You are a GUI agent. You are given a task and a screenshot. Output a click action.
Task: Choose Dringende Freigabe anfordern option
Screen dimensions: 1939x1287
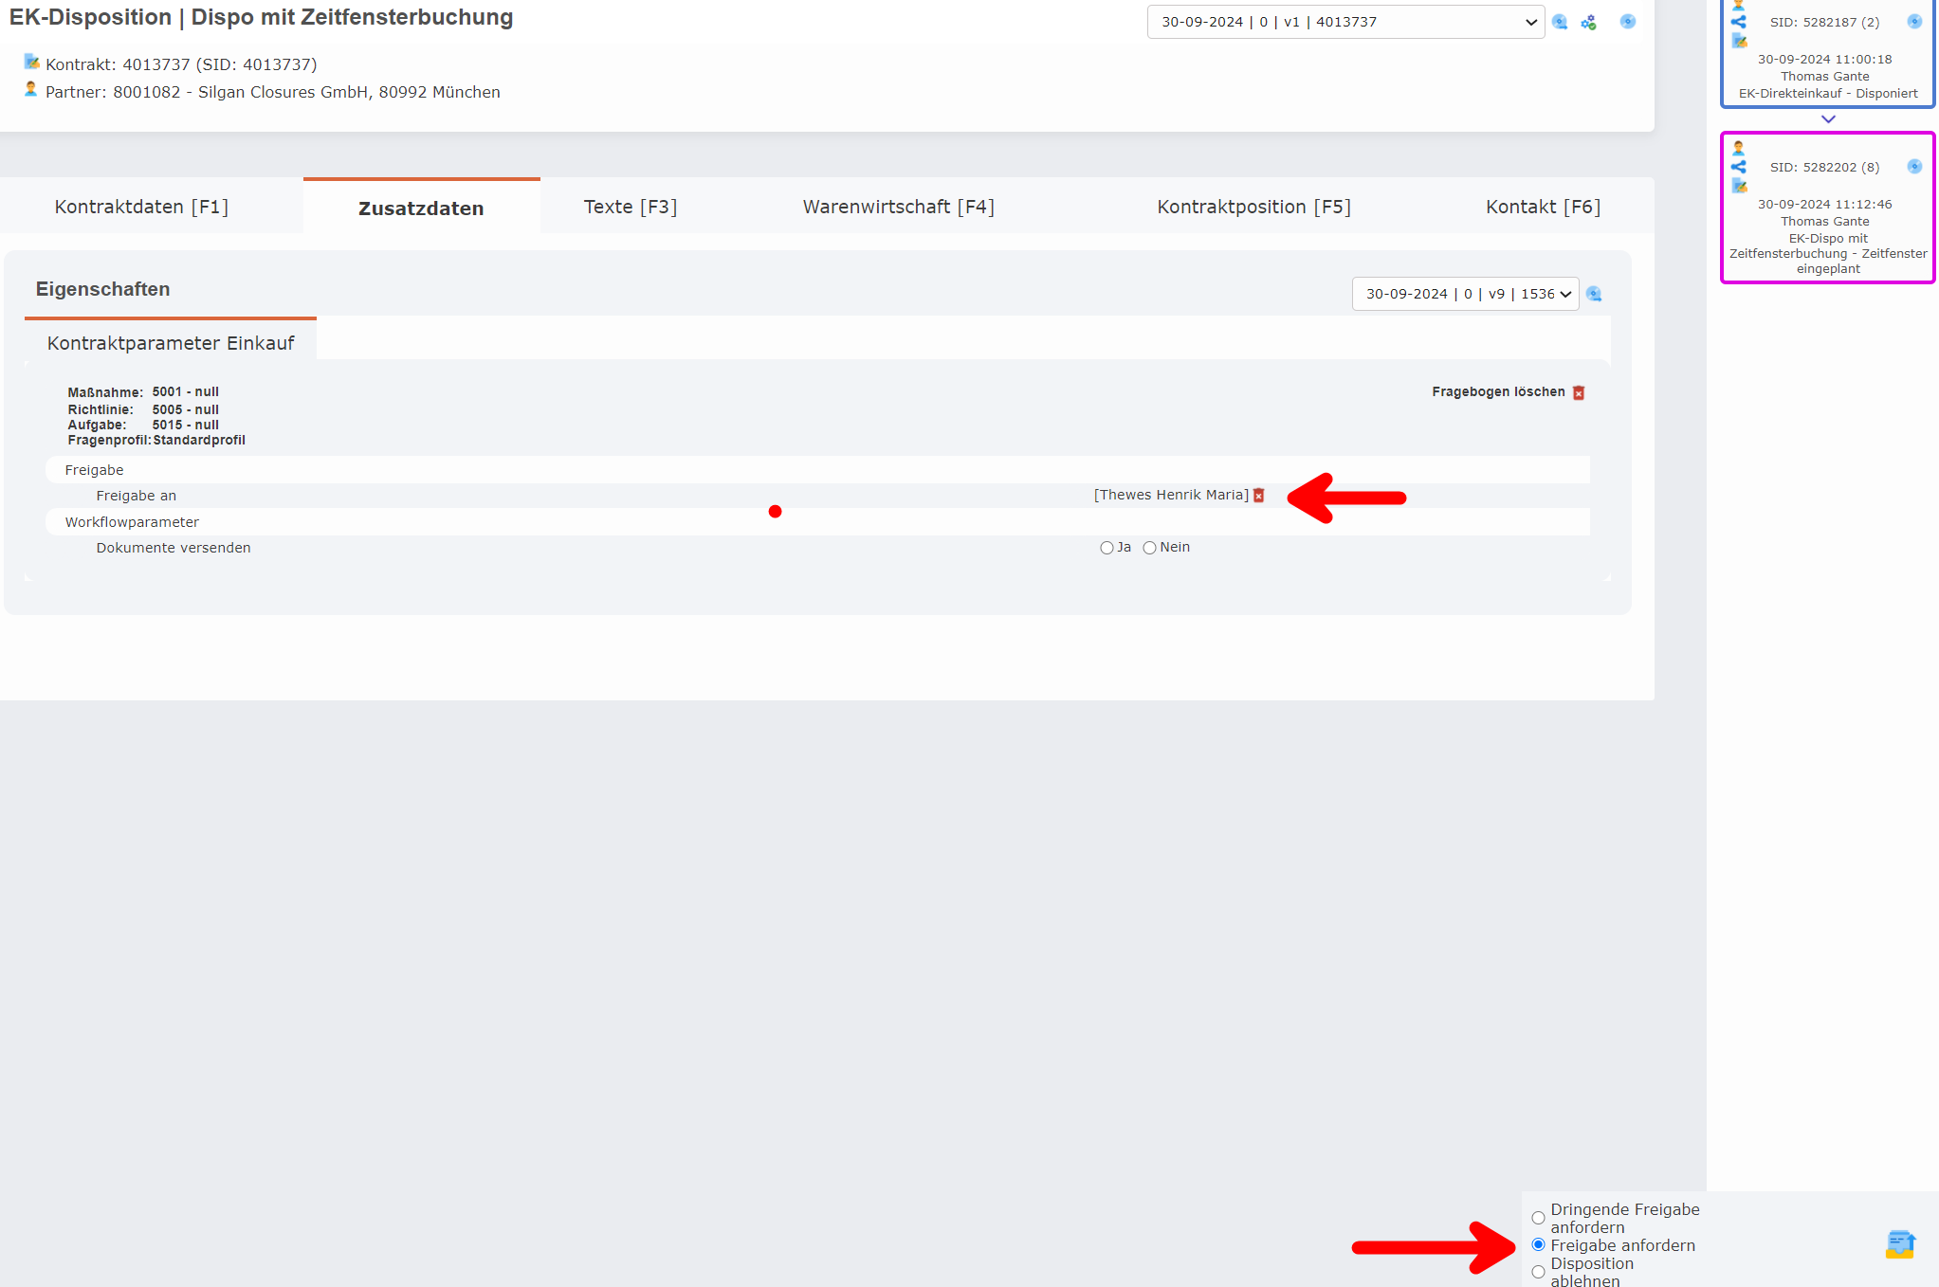pos(1538,1218)
